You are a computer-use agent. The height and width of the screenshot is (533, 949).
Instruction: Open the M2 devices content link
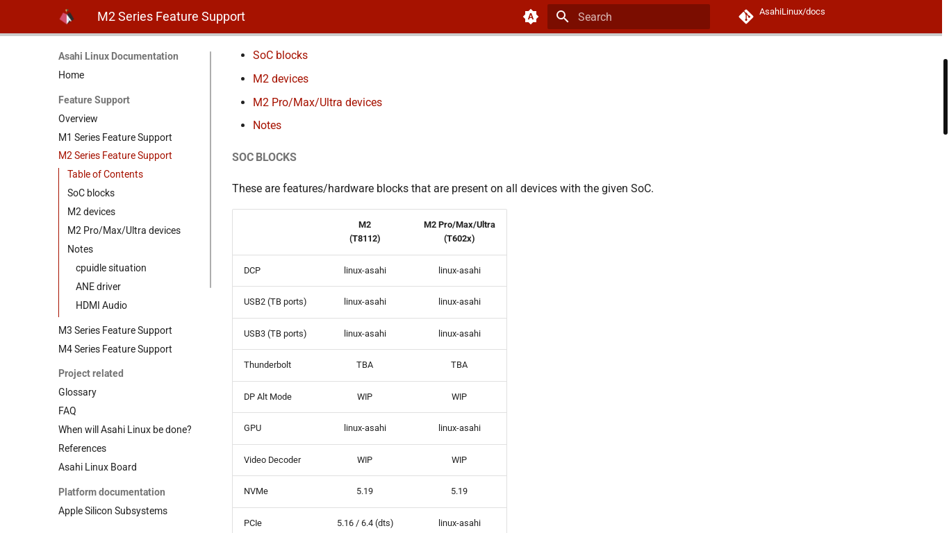(281, 79)
